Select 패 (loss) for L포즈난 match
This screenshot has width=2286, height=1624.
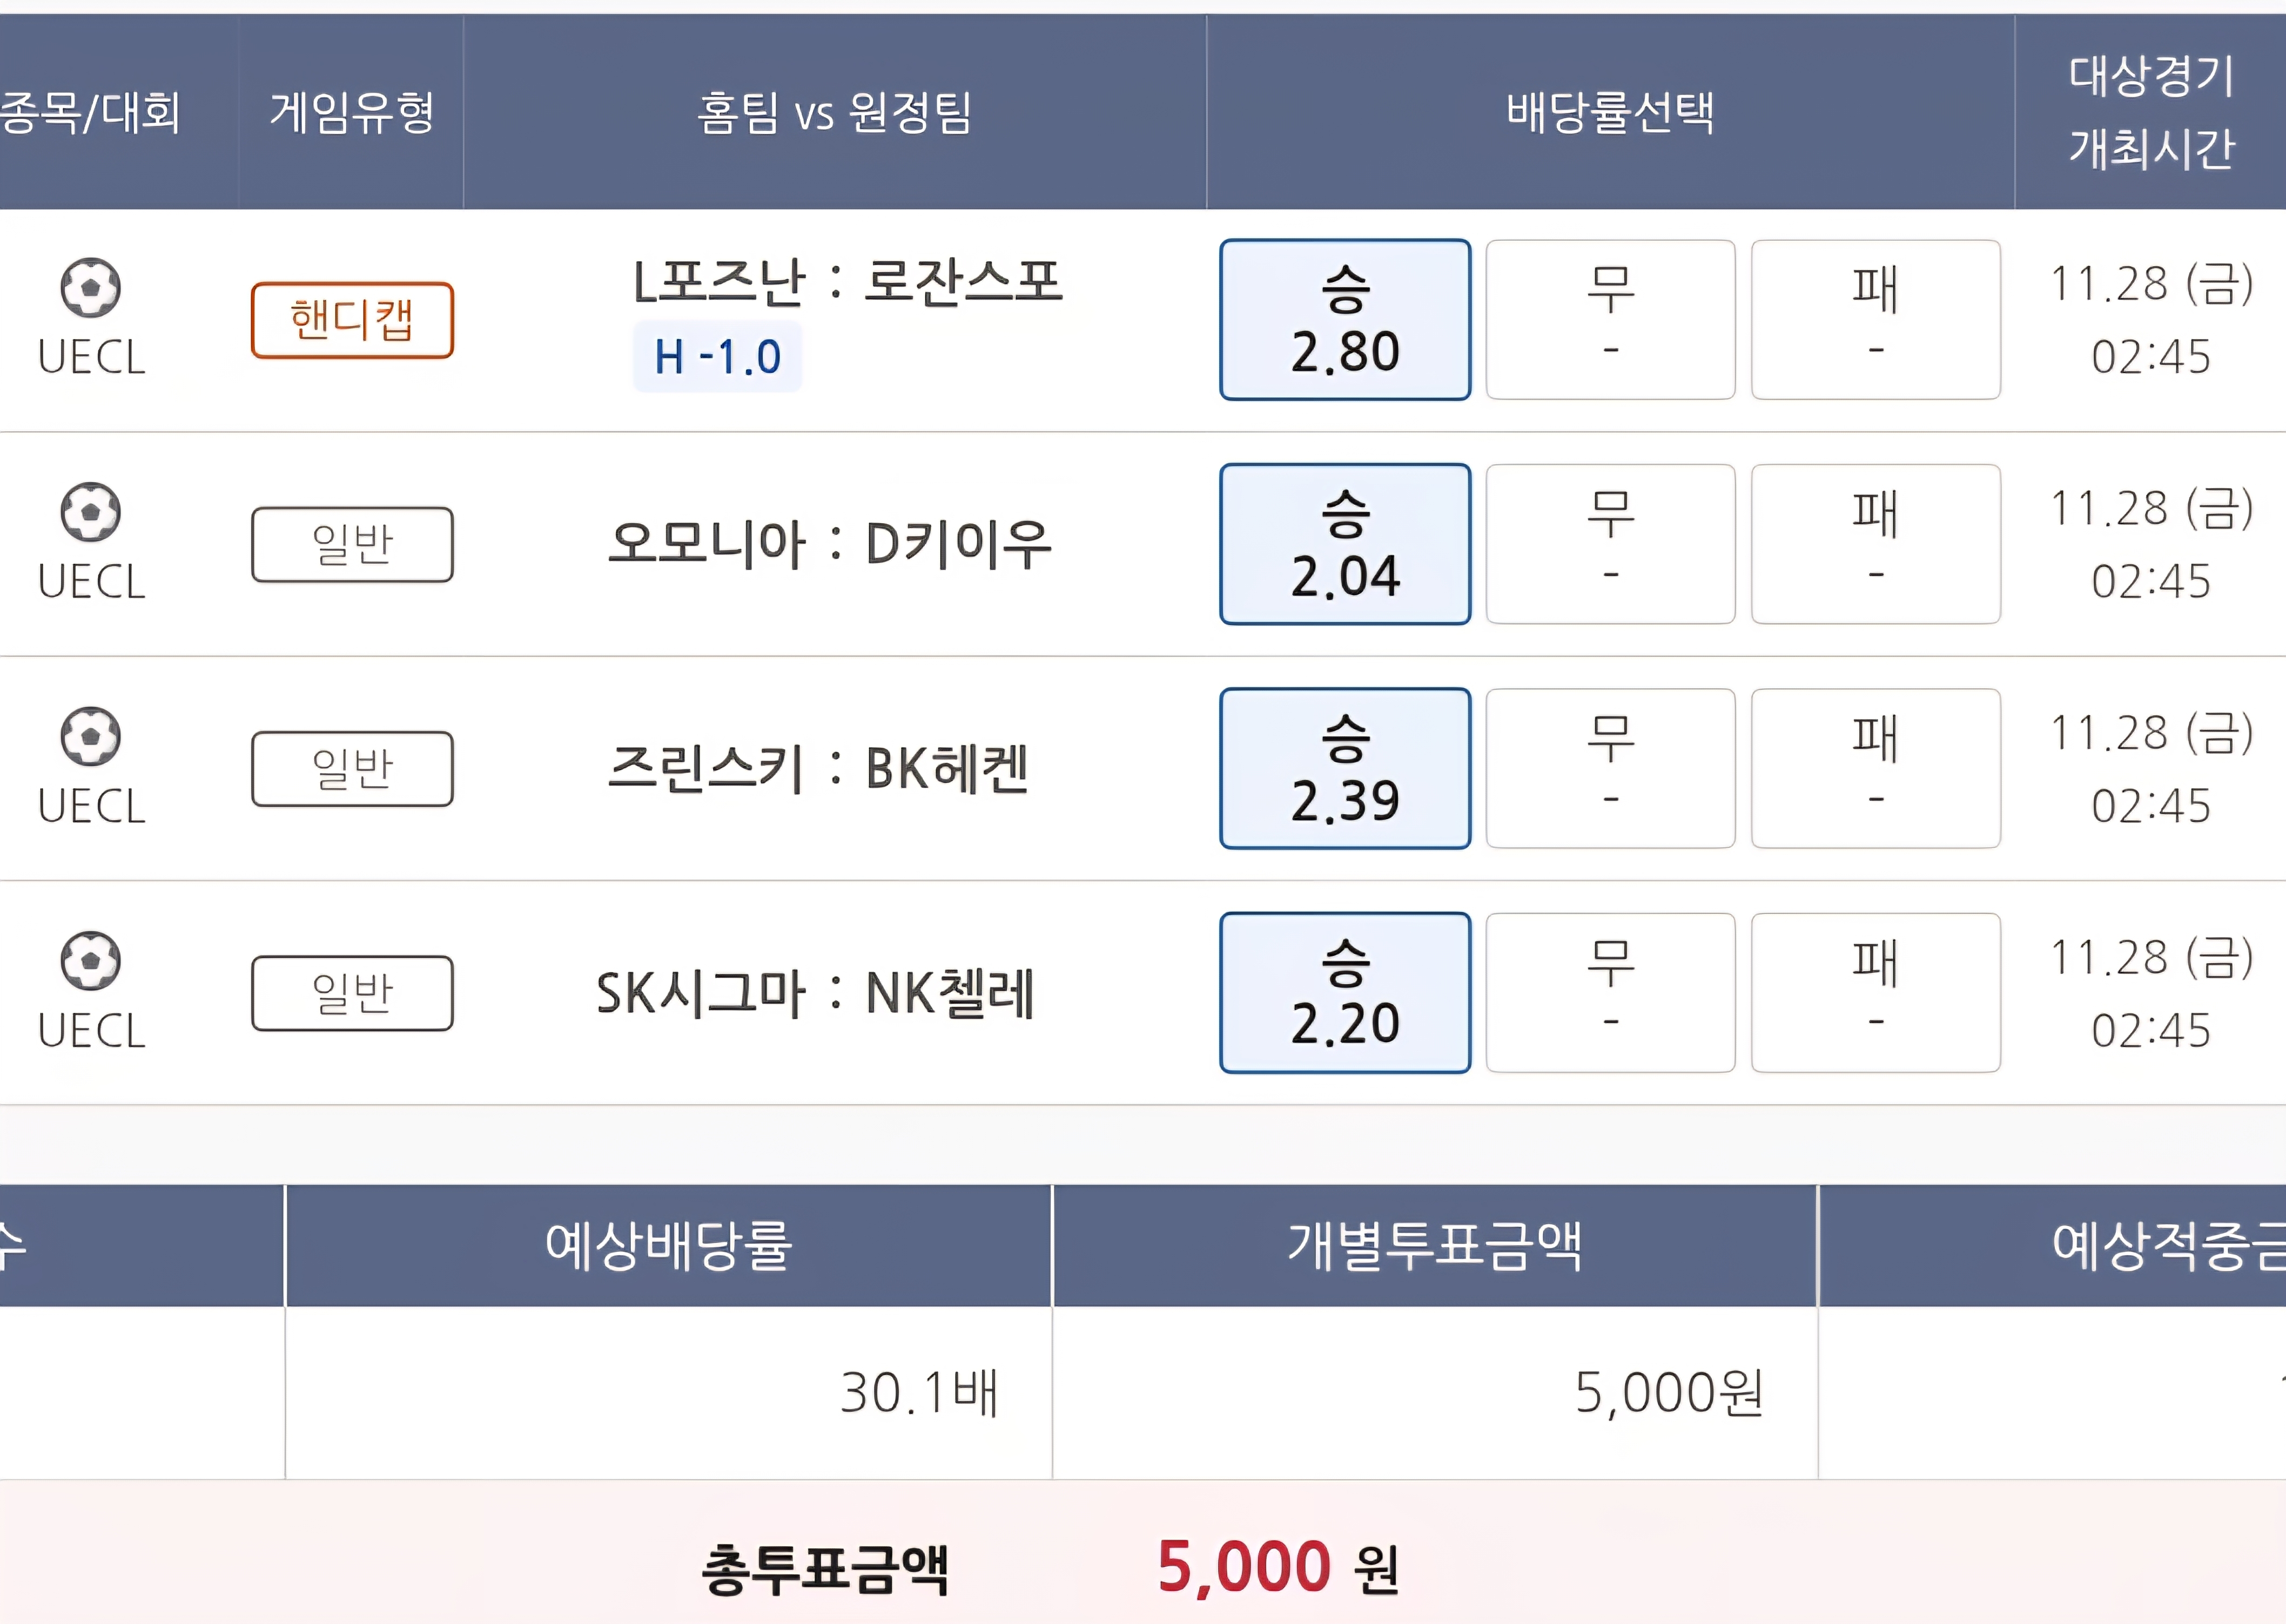1875,320
